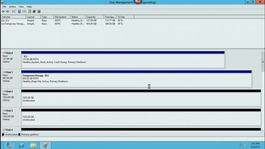This screenshot has height=149, width=265.
Task: Click the Back arrow toolbar icon
Action: click(3, 12)
